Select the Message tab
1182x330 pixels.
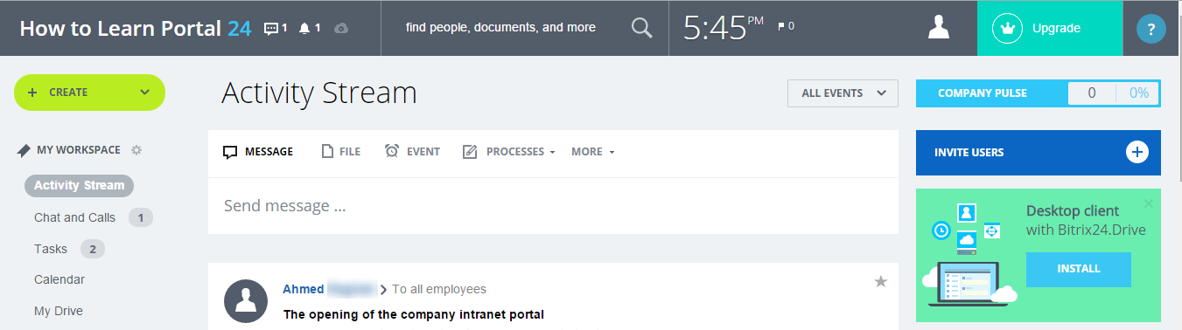258,152
